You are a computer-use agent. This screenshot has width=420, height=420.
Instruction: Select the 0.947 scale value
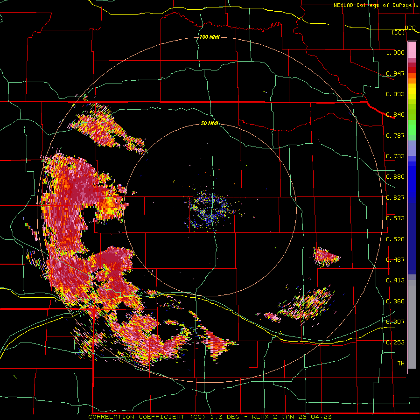[395, 73]
